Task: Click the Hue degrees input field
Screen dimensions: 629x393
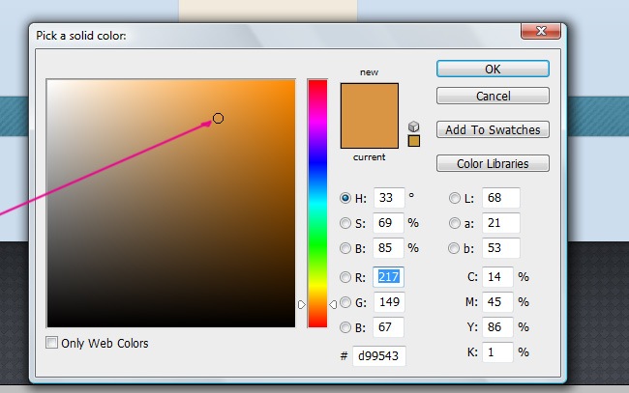Action: [387, 198]
